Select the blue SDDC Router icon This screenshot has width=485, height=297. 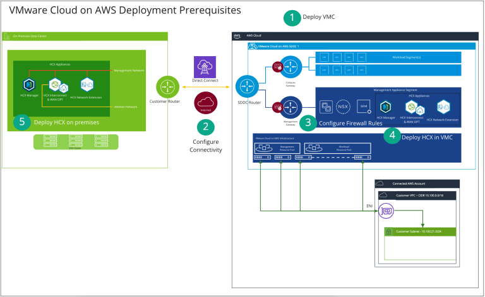coord(247,86)
